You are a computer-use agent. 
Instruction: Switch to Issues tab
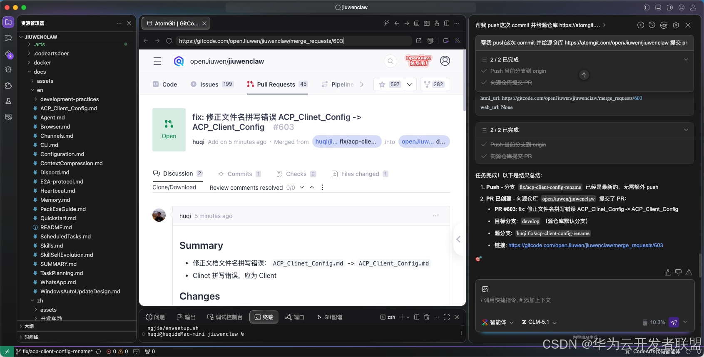click(x=212, y=84)
